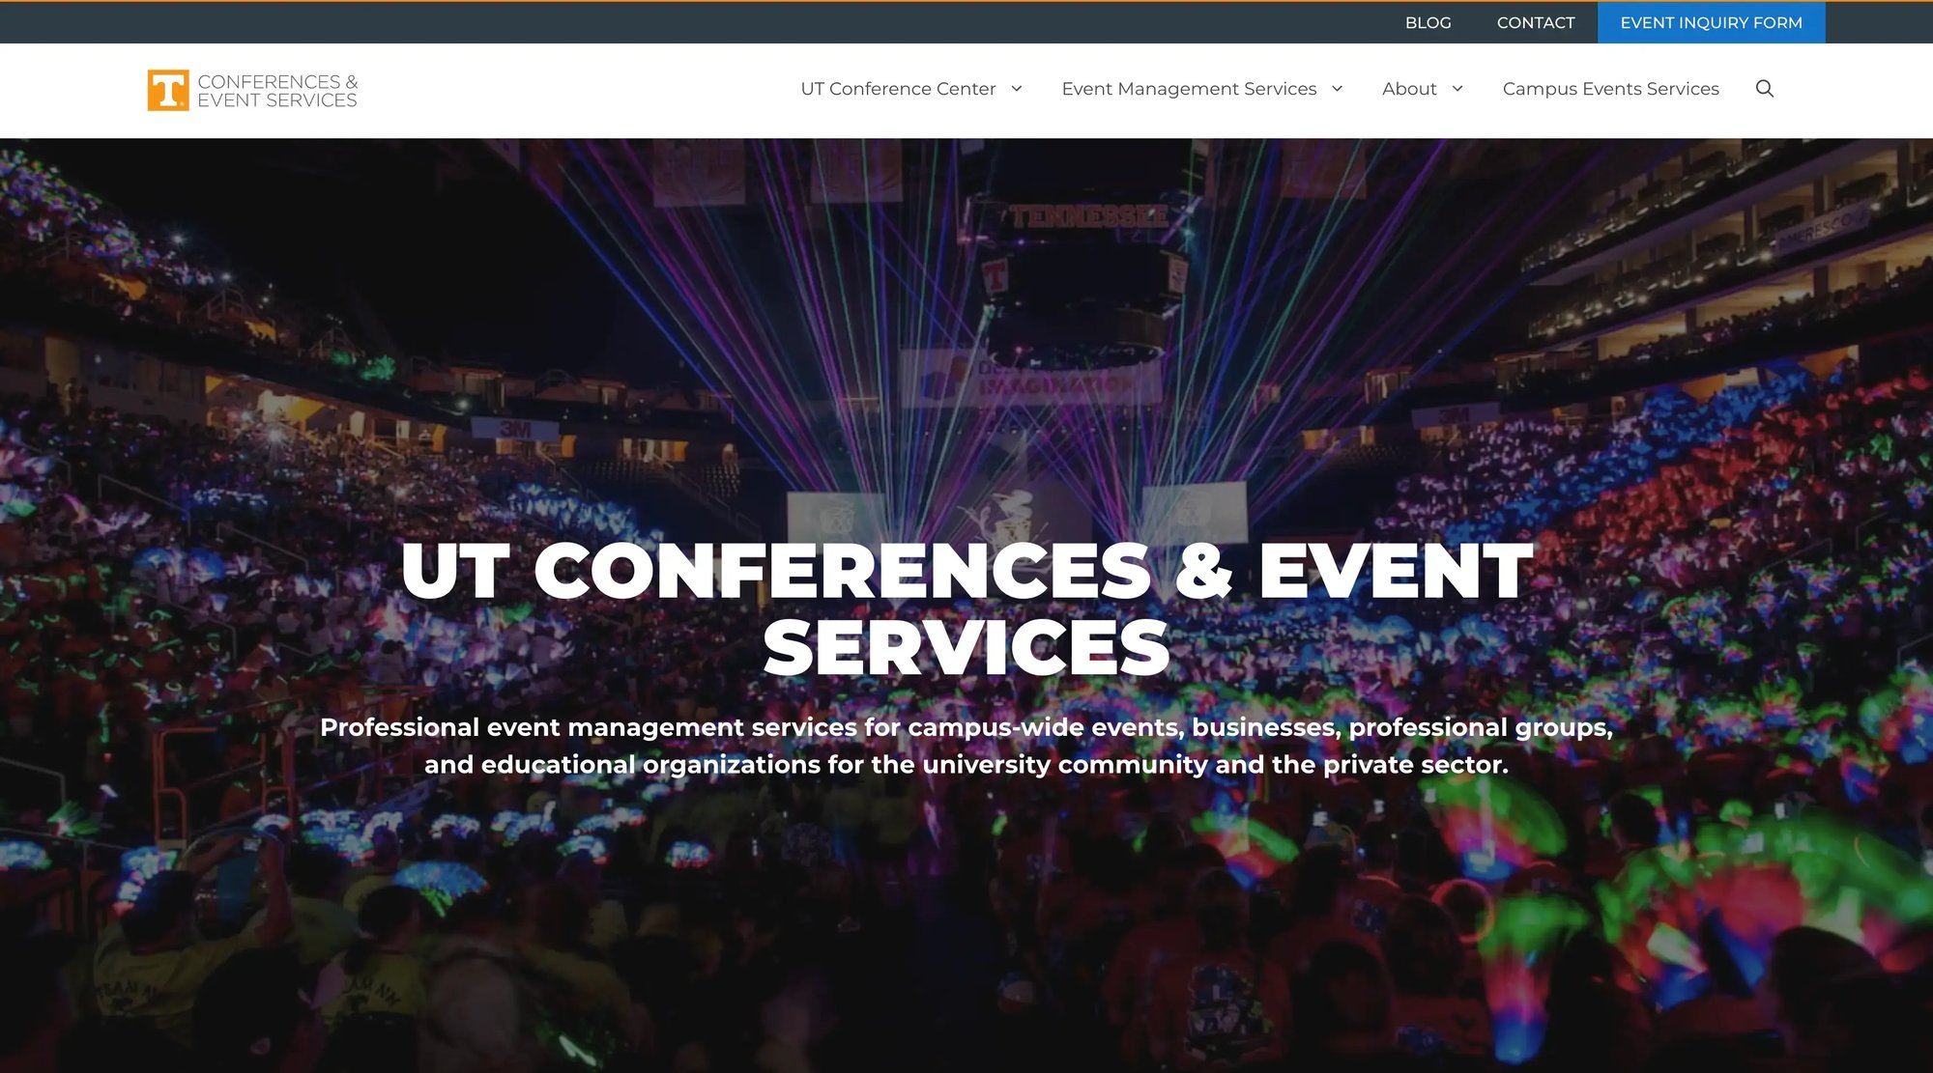This screenshot has height=1073, width=1933.
Task: Open the Contact link in top bar
Action: 1535,22
